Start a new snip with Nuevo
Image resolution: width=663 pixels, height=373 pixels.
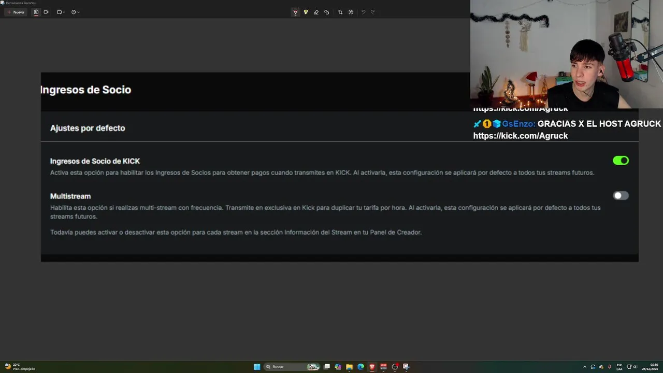click(16, 12)
